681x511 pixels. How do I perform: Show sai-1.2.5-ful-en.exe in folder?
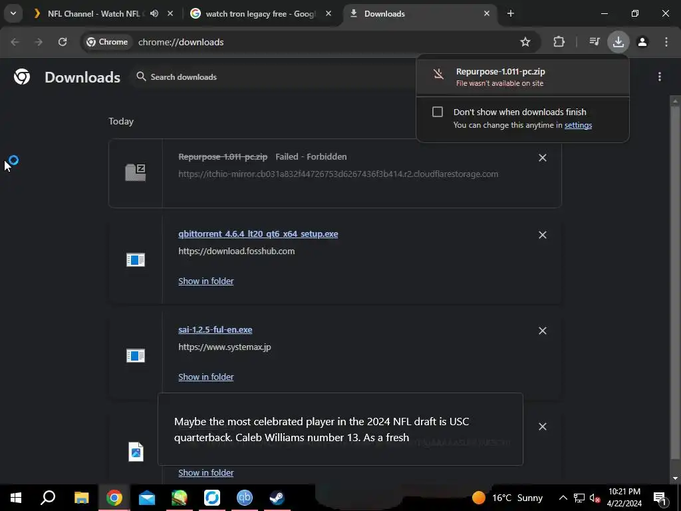click(206, 377)
